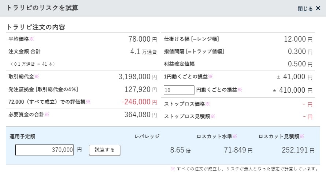This screenshot has width=326, height=177.
Task: Click the トラリピのリスクを試算 title
Action: (x=42, y=8)
